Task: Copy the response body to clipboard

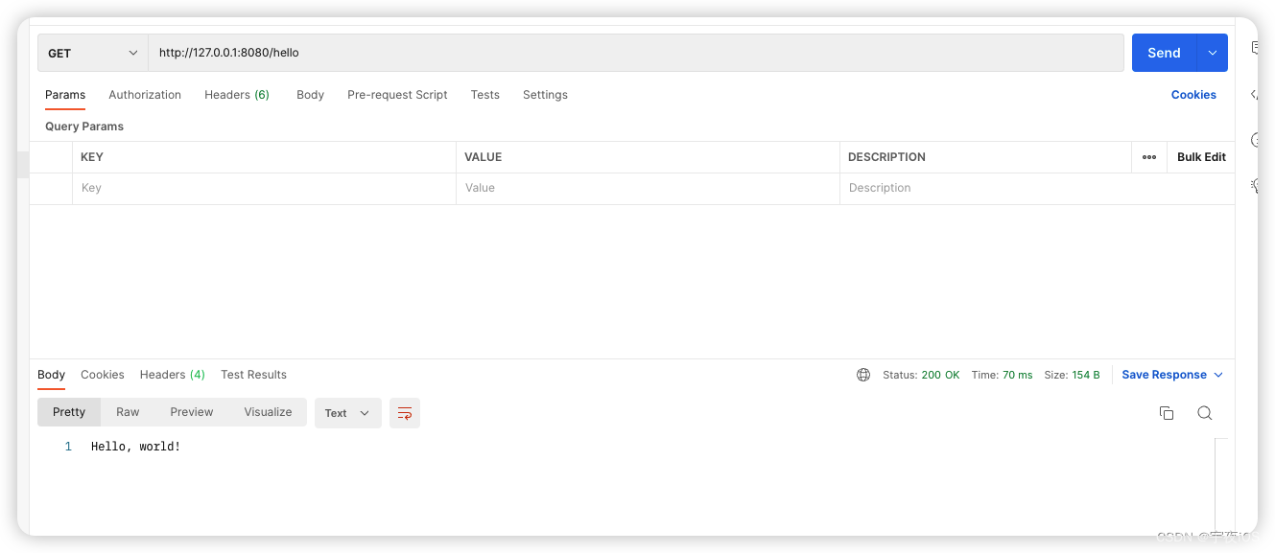Action: point(1167,413)
